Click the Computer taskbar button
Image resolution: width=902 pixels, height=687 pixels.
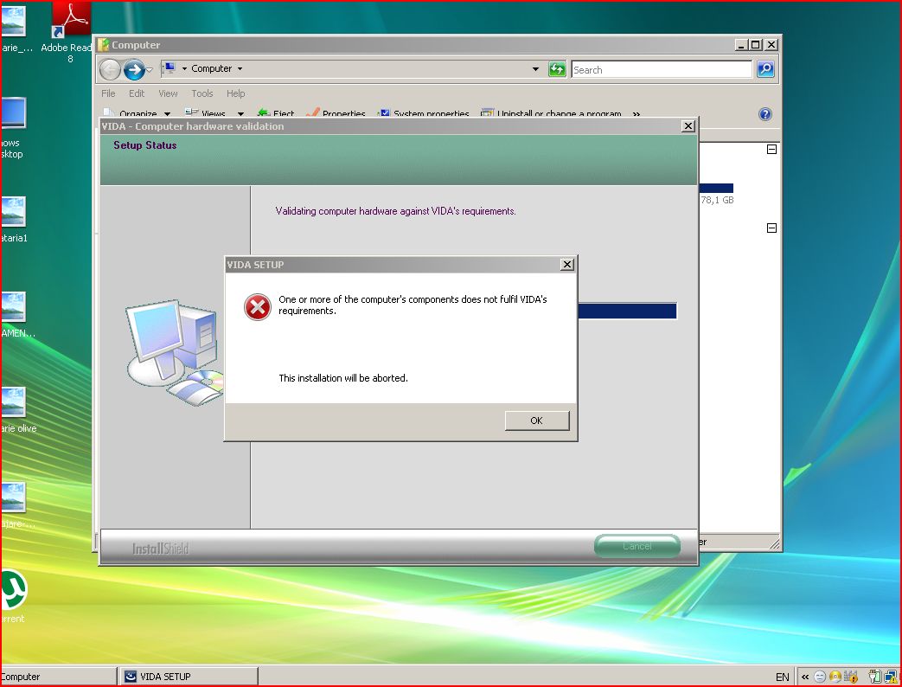coord(58,677)
